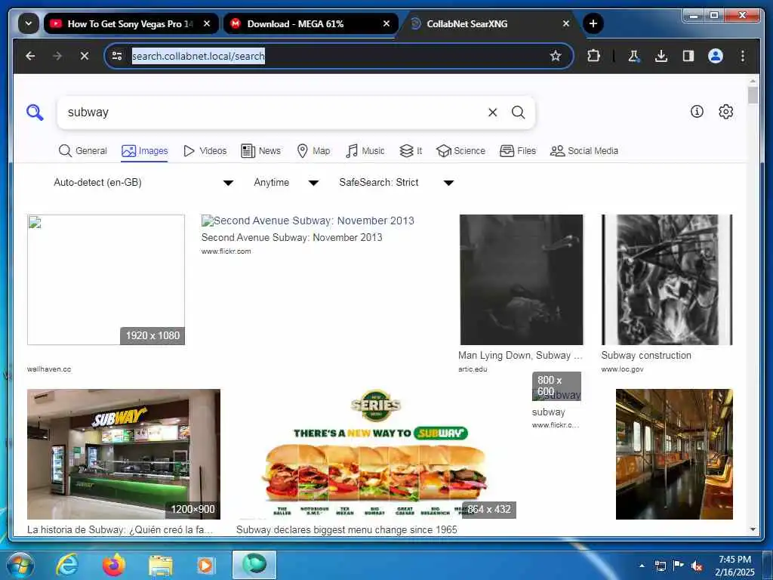This screenshot has width=773, height=580.
Task: Open a new browser tab
Action: 593,23
